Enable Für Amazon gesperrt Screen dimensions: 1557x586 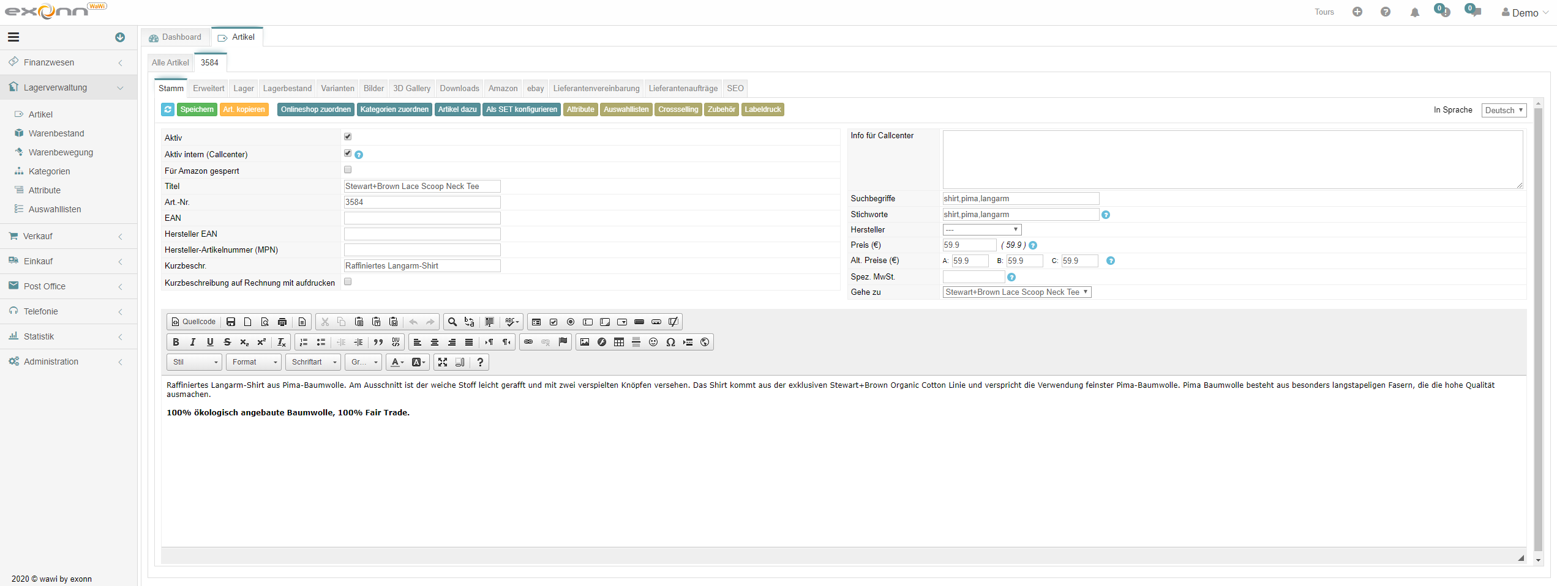347,169
